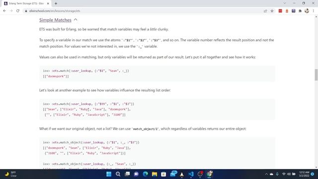The width and height of the screenshot is (318, 179).
Task: Open the weather widget showing Clear
Action: 10,174
